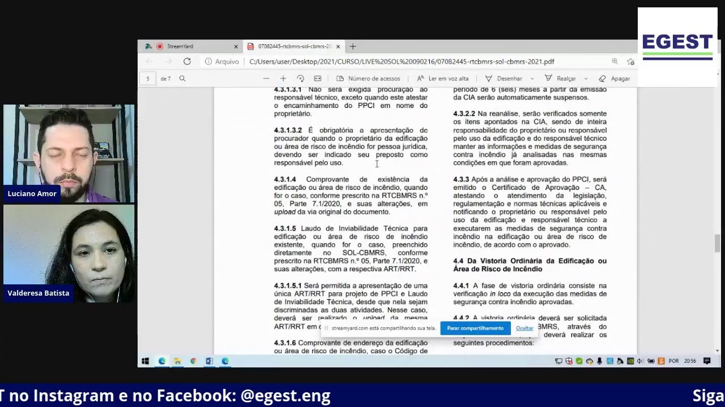
Task: Click Parar compartilhamento button
Action: (x=475, y=328)
